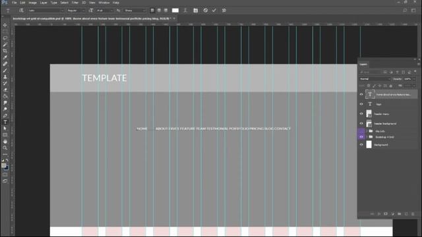Hide the Header menu layer
The image size is (422, 237).
pos(361,114)
